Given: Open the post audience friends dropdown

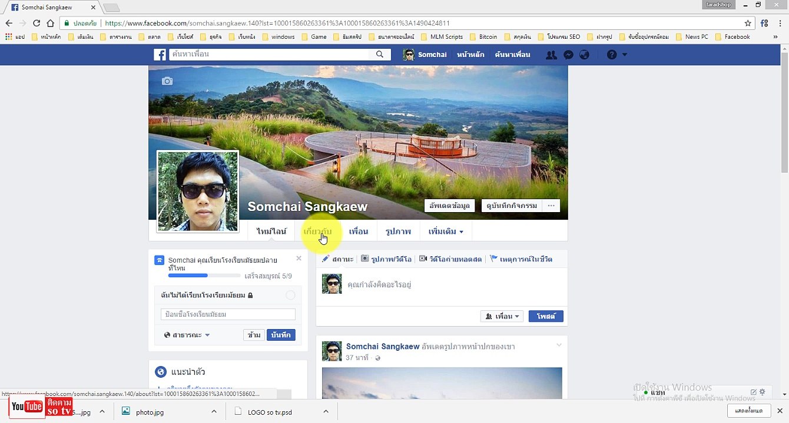Looking at the screenshot, I should (x=502, y=316).
